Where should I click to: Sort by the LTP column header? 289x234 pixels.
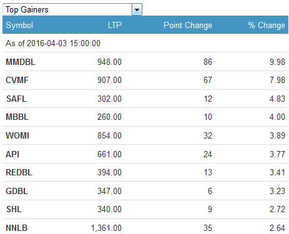tap(115, 26)
